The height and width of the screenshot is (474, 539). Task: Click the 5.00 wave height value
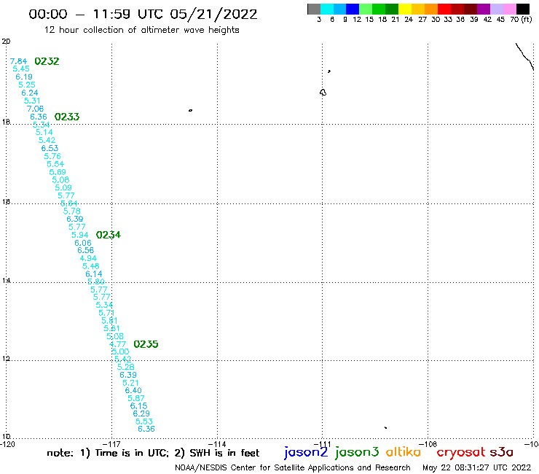[120, 351]
